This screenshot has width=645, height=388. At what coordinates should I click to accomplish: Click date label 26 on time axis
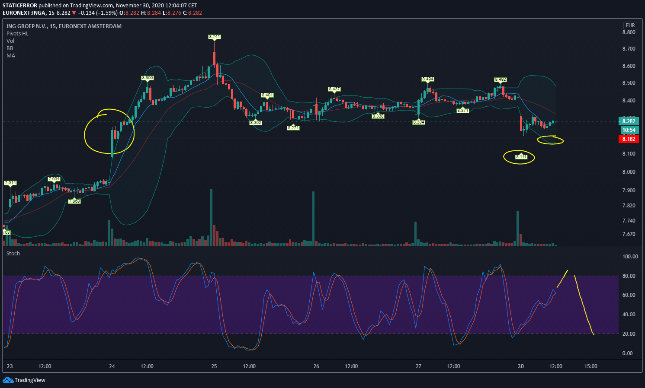click(316, 366)
